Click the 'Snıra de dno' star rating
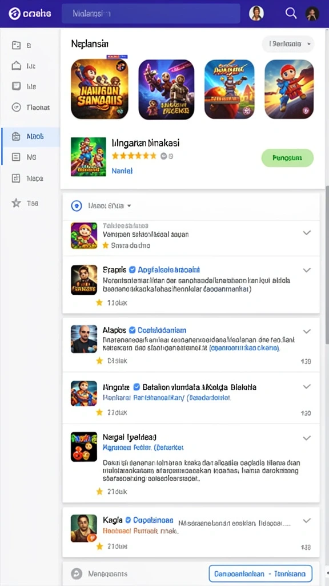This screenshot has height=586, width=329. [x=126, y=246]
